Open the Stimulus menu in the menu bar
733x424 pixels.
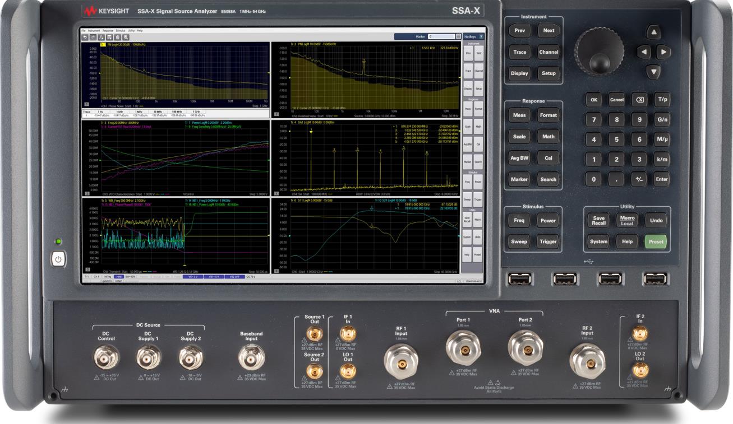coord(120,30)
